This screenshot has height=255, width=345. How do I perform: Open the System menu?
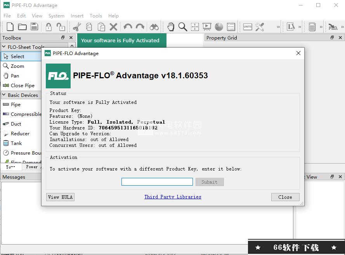pyautogui.click(x=56, y=16)
